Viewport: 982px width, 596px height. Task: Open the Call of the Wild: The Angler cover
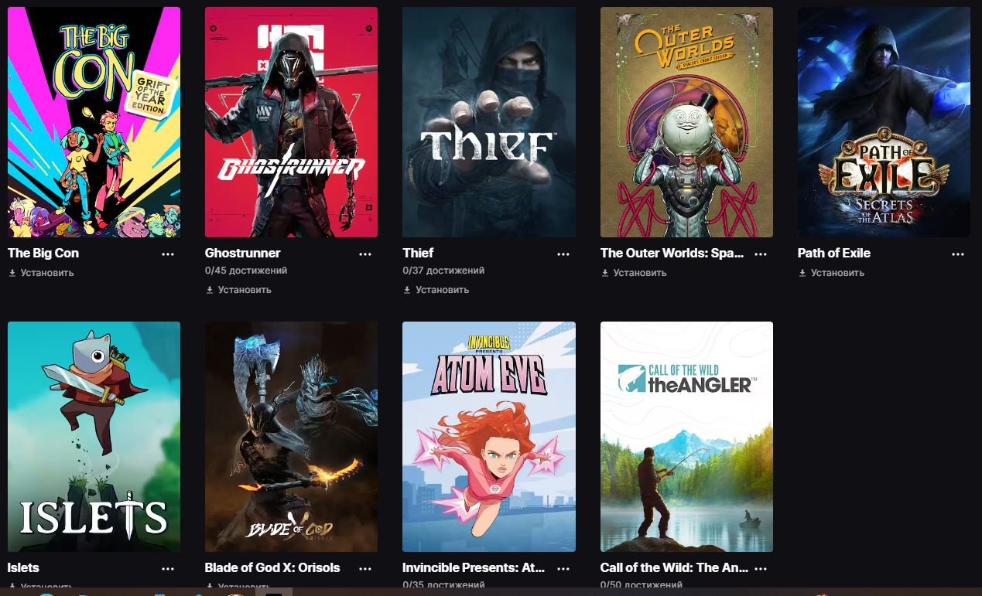[686, 437]
